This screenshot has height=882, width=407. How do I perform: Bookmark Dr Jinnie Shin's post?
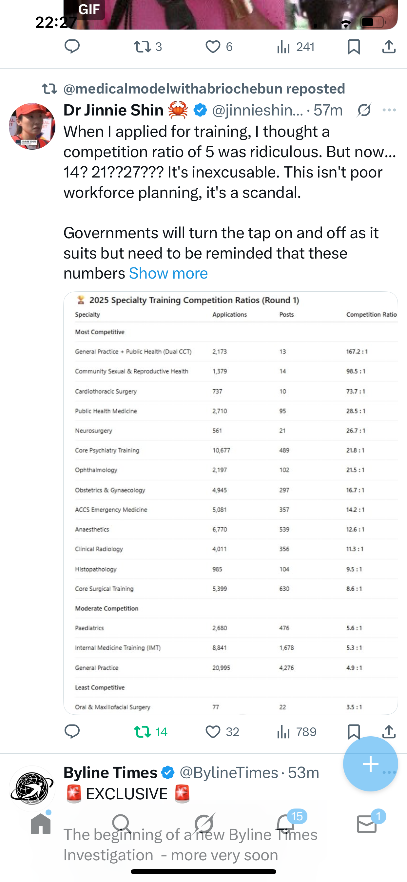tap(353, 732)
